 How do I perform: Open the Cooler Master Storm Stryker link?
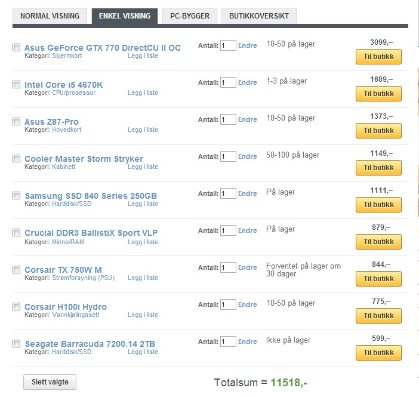[x=84, y=159]
